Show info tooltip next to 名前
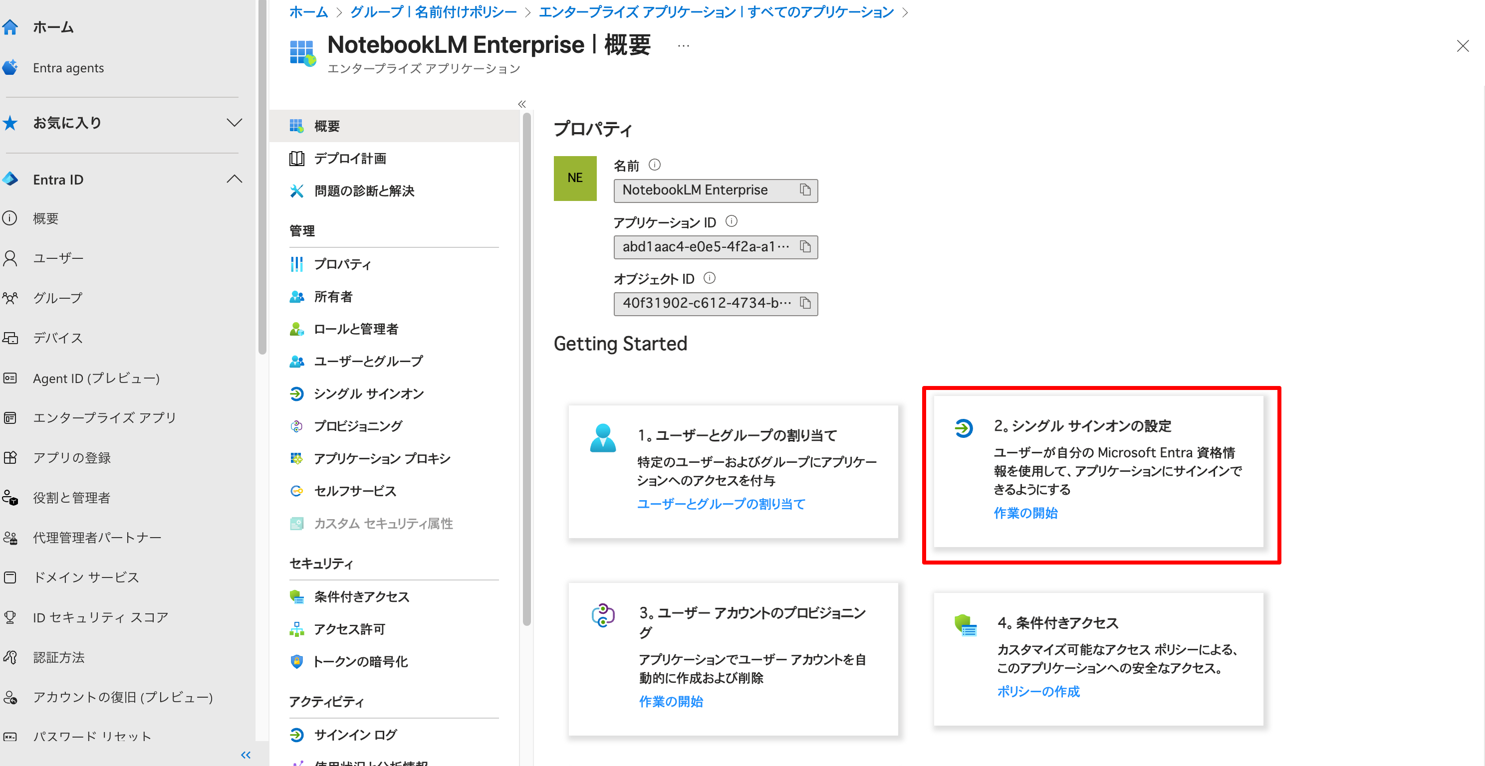This screenshot has width=1485, height=766. 654,165
